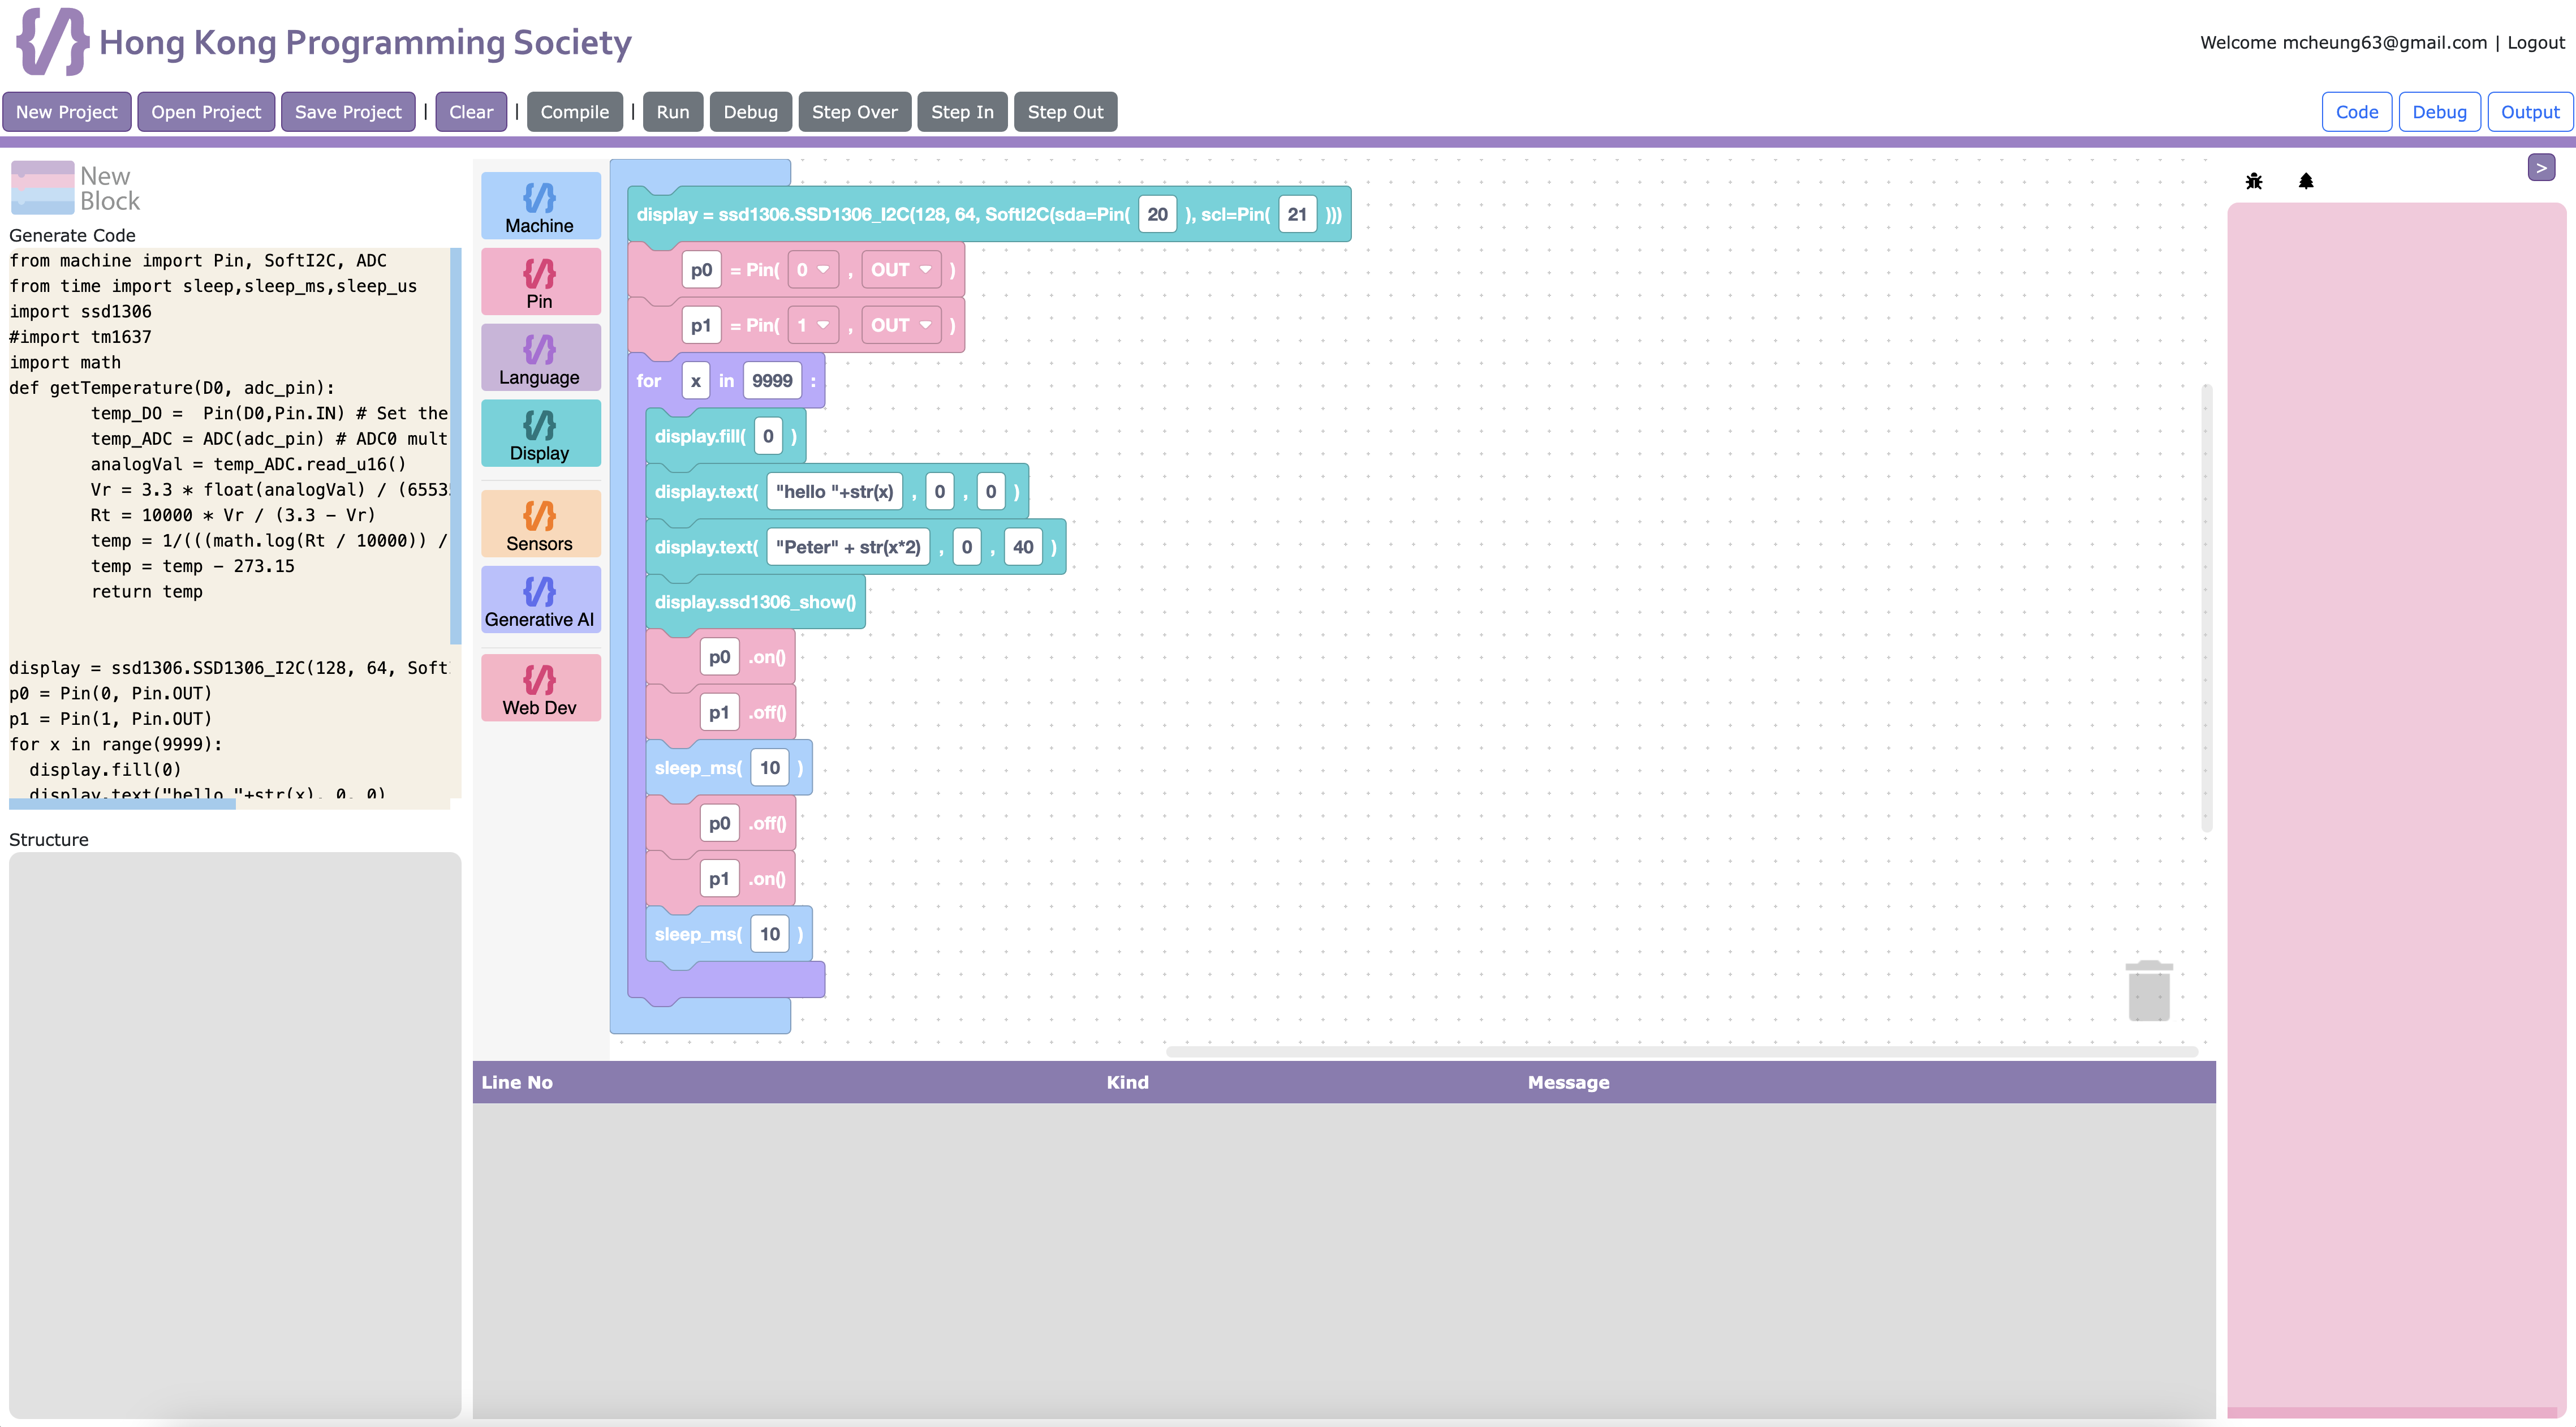This screenshot has width=2576, height=1427.
Task: Click the Run button
Action: tap(673, 112)
